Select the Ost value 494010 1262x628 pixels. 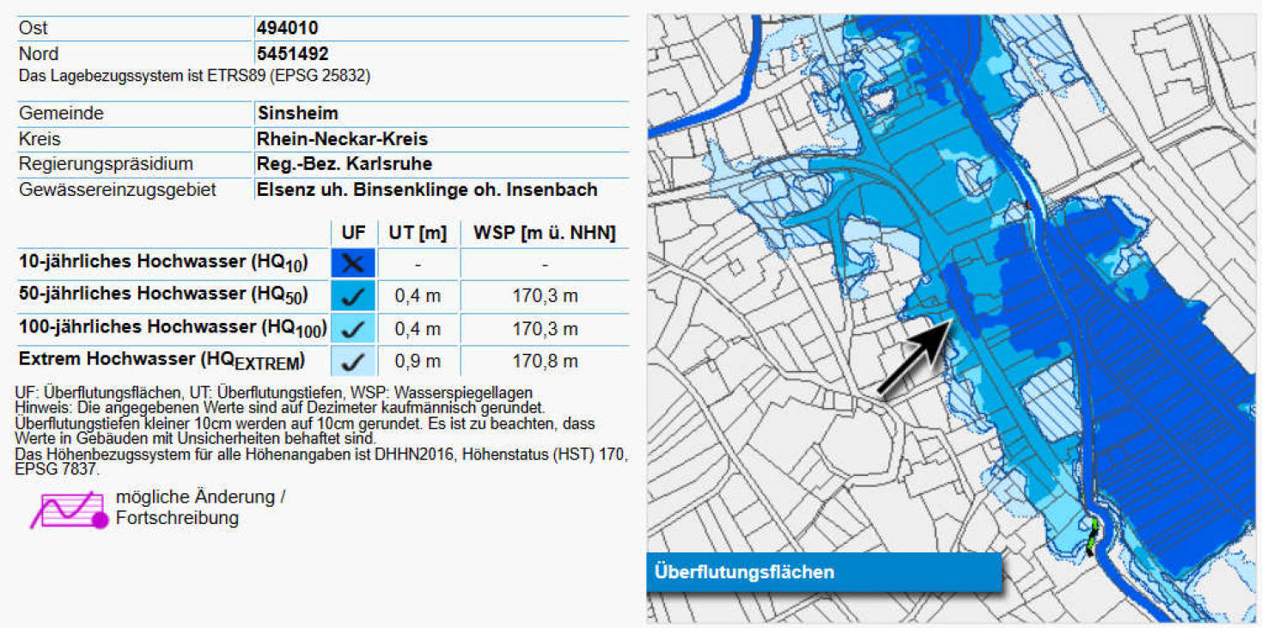point(287,28)
